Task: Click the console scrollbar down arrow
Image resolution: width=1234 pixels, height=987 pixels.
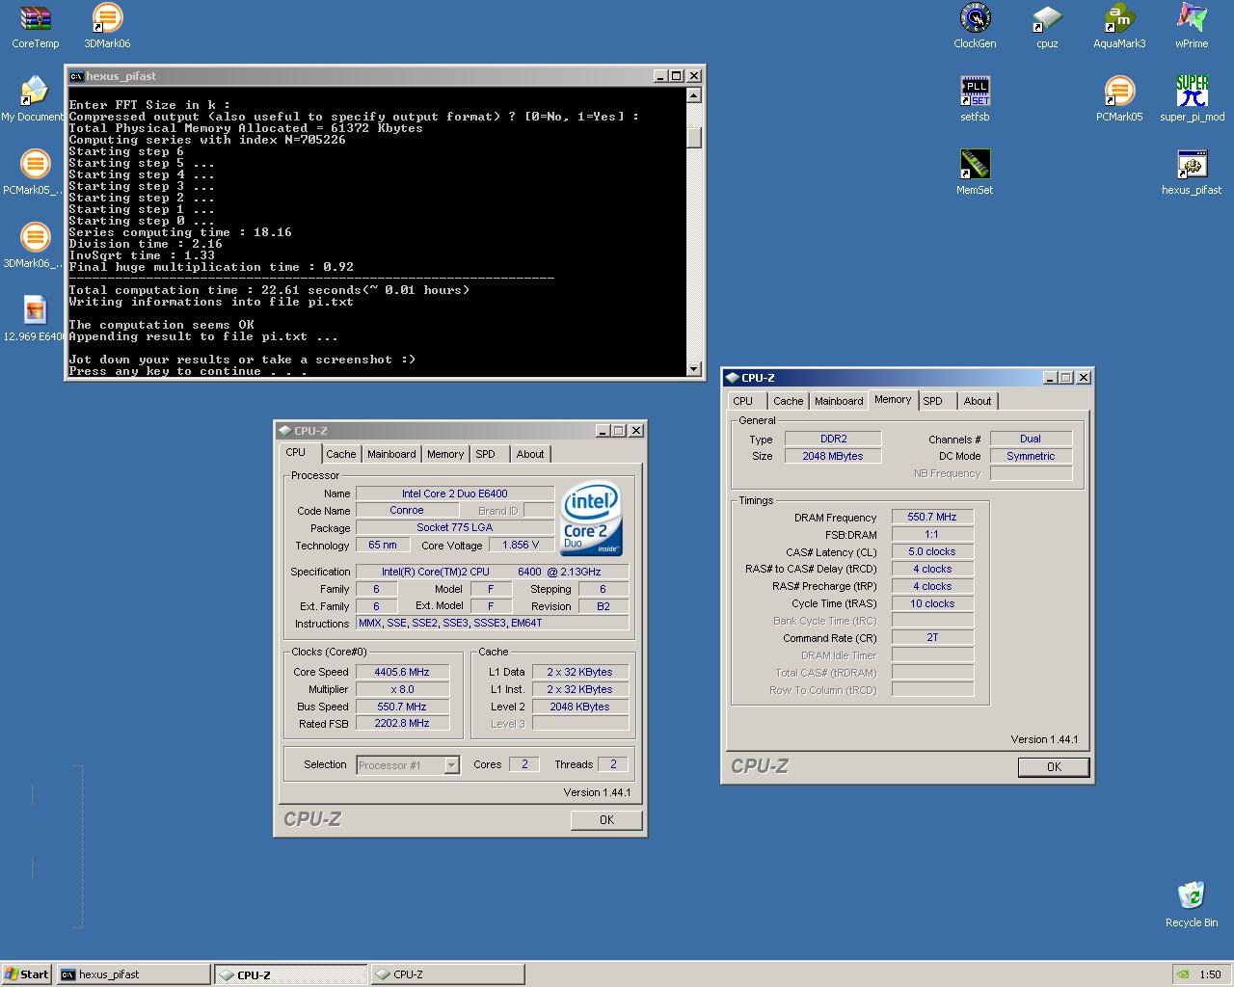Action: pos(694,369)
